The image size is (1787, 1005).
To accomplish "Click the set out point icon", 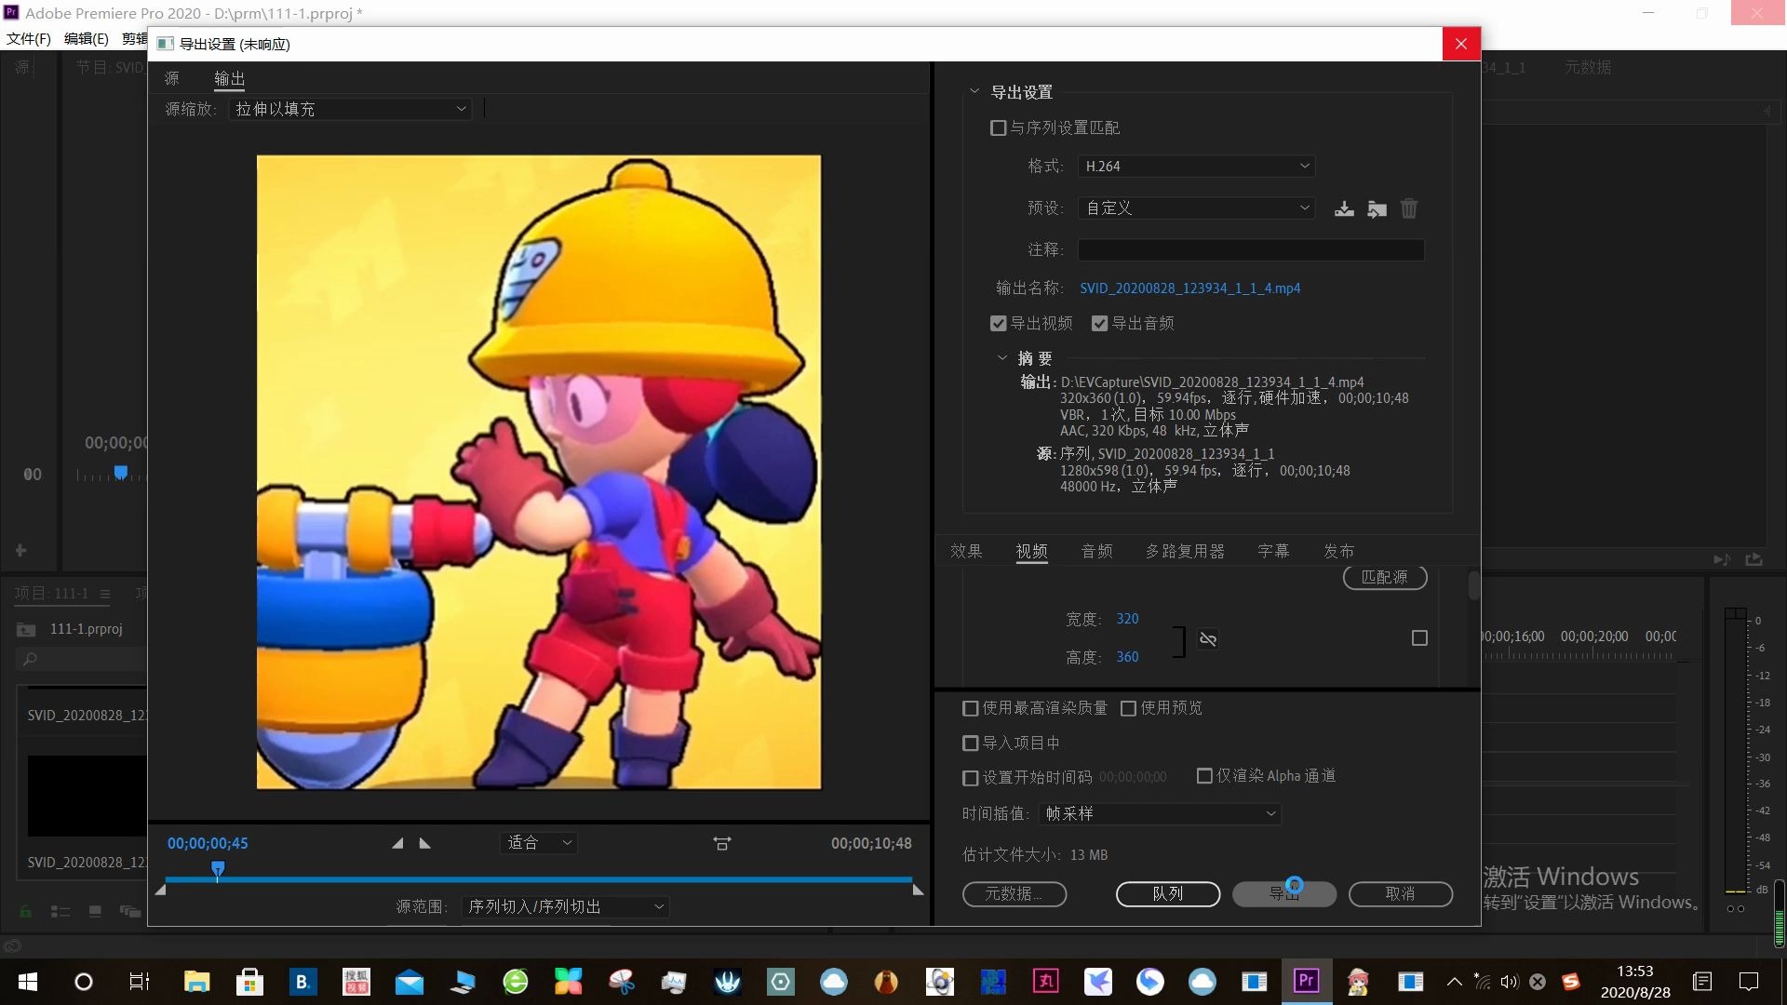I will pyautogui.click(x=425, y=843).
